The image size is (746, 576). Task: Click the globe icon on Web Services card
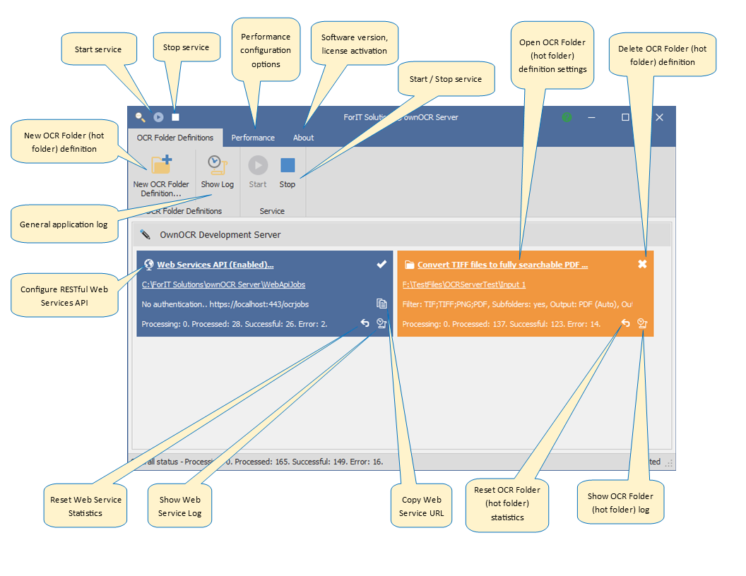pos(149,264)
